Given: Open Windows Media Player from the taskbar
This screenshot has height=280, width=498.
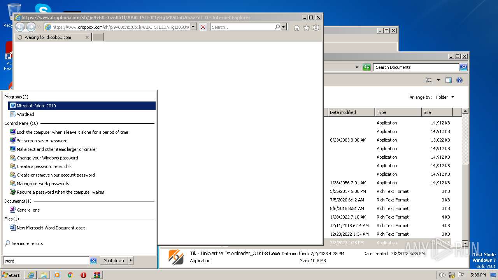Looking at the screenshot, I should [x=57, y=275].
